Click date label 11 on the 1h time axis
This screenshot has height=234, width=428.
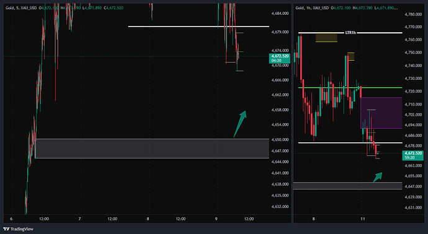click(x=362, y=219)
